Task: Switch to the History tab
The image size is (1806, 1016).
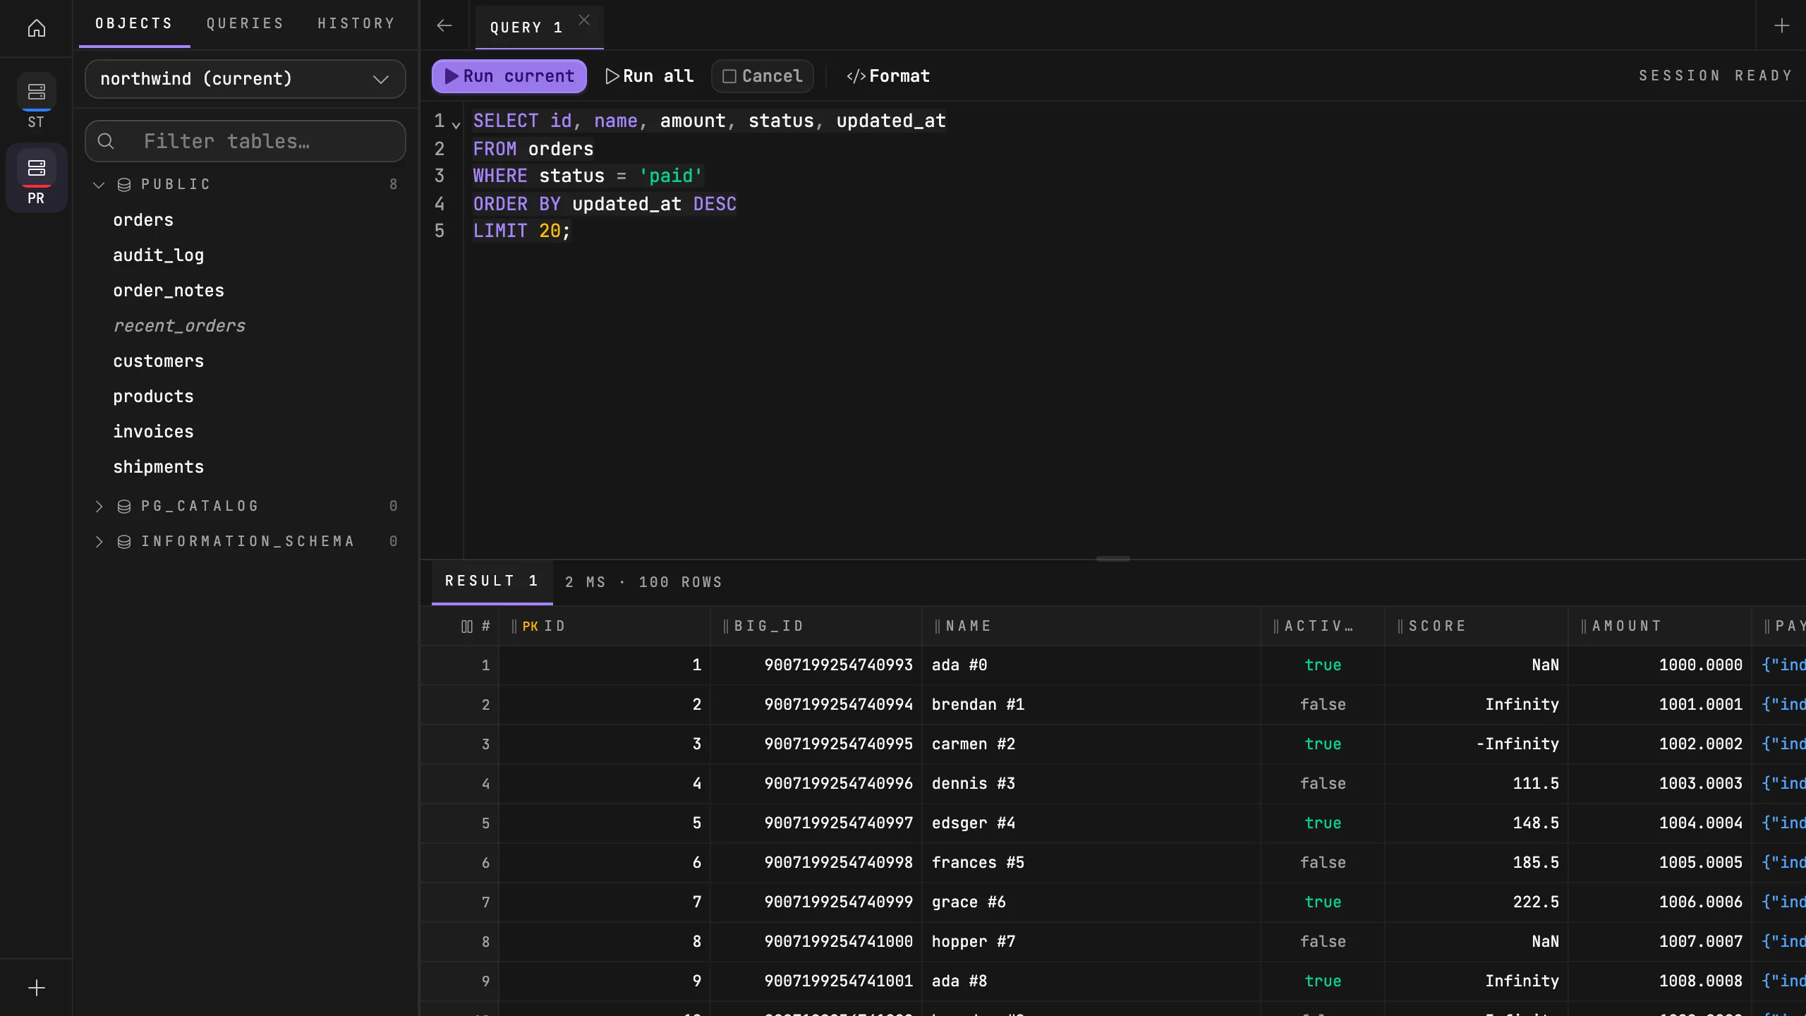Action: 356,24
